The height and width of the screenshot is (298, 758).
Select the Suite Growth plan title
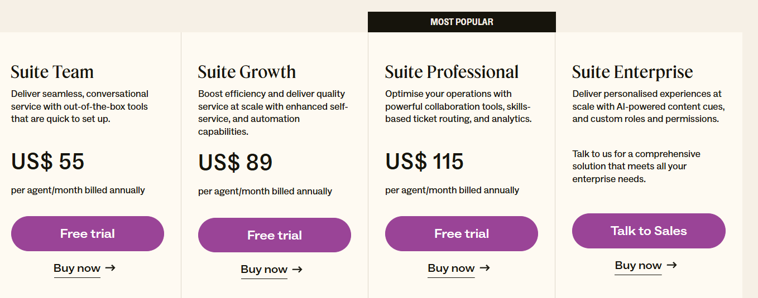pos(247,72)
